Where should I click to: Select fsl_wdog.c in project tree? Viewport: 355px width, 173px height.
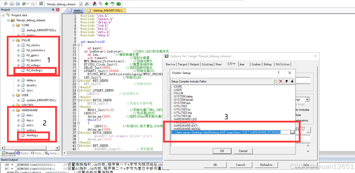33,65
